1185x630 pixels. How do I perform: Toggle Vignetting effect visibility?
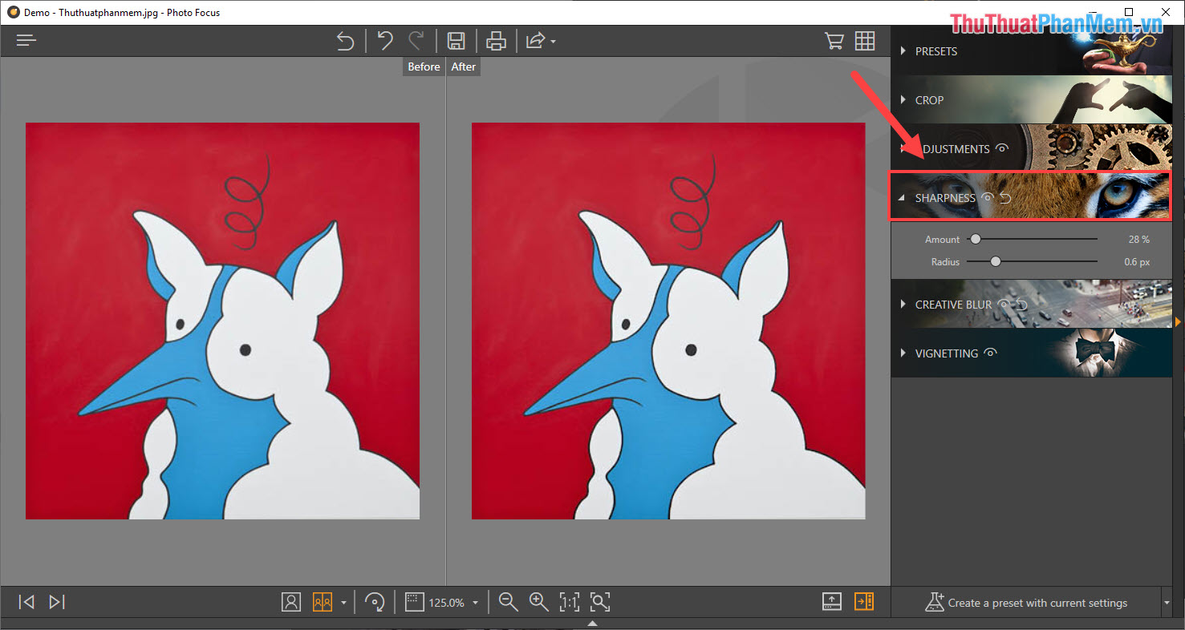pos(991,353)
